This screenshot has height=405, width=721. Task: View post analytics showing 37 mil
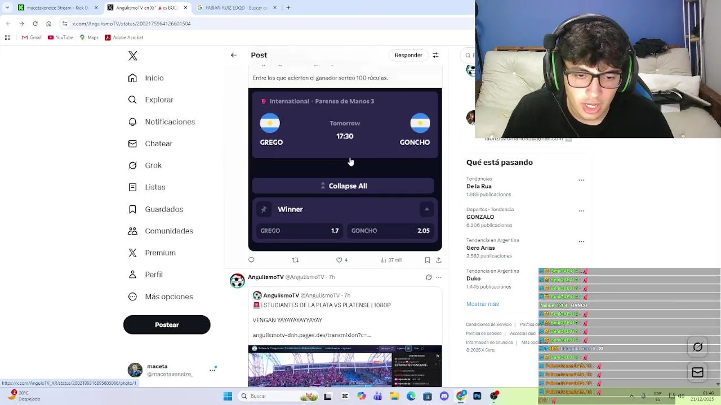tap(391, 260)
